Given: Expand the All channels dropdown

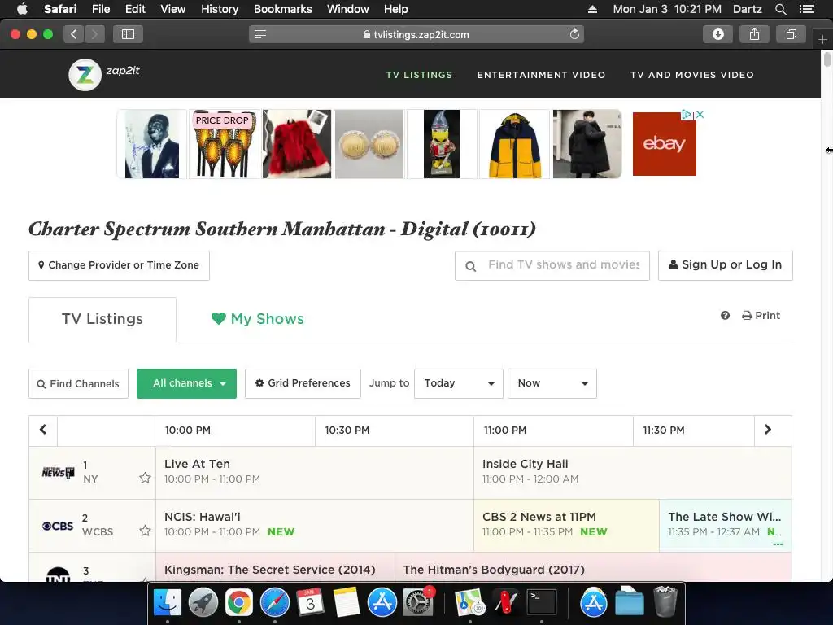Looking at the screenshot, I should 186,383.
